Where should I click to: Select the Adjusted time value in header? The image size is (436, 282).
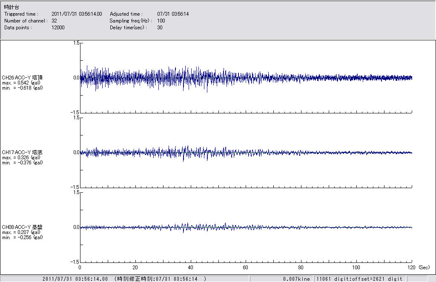[173, 14]
